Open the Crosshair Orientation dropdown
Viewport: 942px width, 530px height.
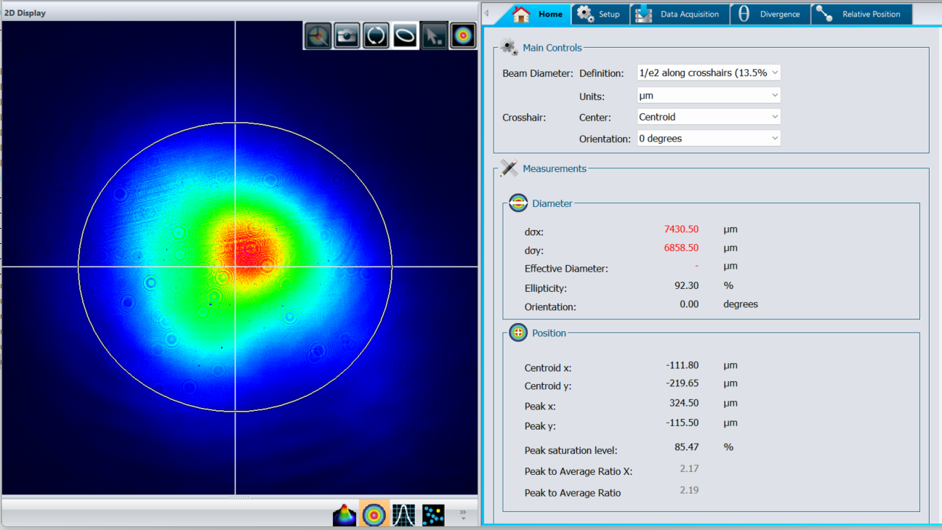pos(708,139)
